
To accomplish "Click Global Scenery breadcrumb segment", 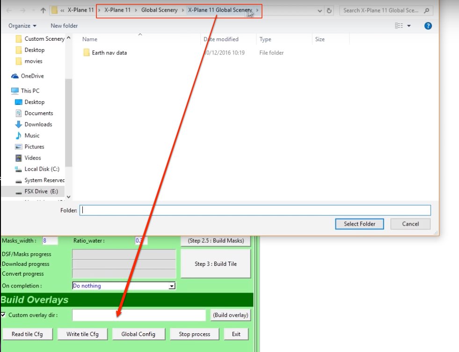I will coord(159,10).
